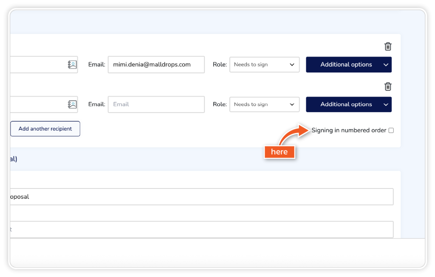Image resolution: width=435 pixels, height=277 pixels.
Task: Focus the empty Email field of second recipient
Action: pyautogui.click(x=156, y=104)
